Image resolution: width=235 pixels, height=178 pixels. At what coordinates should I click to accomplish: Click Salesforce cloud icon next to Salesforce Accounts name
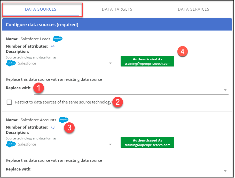[64, 120]
